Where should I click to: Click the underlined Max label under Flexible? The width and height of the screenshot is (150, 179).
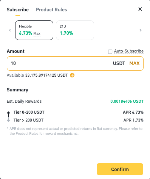pyautogui.click(x=37, y=34)
